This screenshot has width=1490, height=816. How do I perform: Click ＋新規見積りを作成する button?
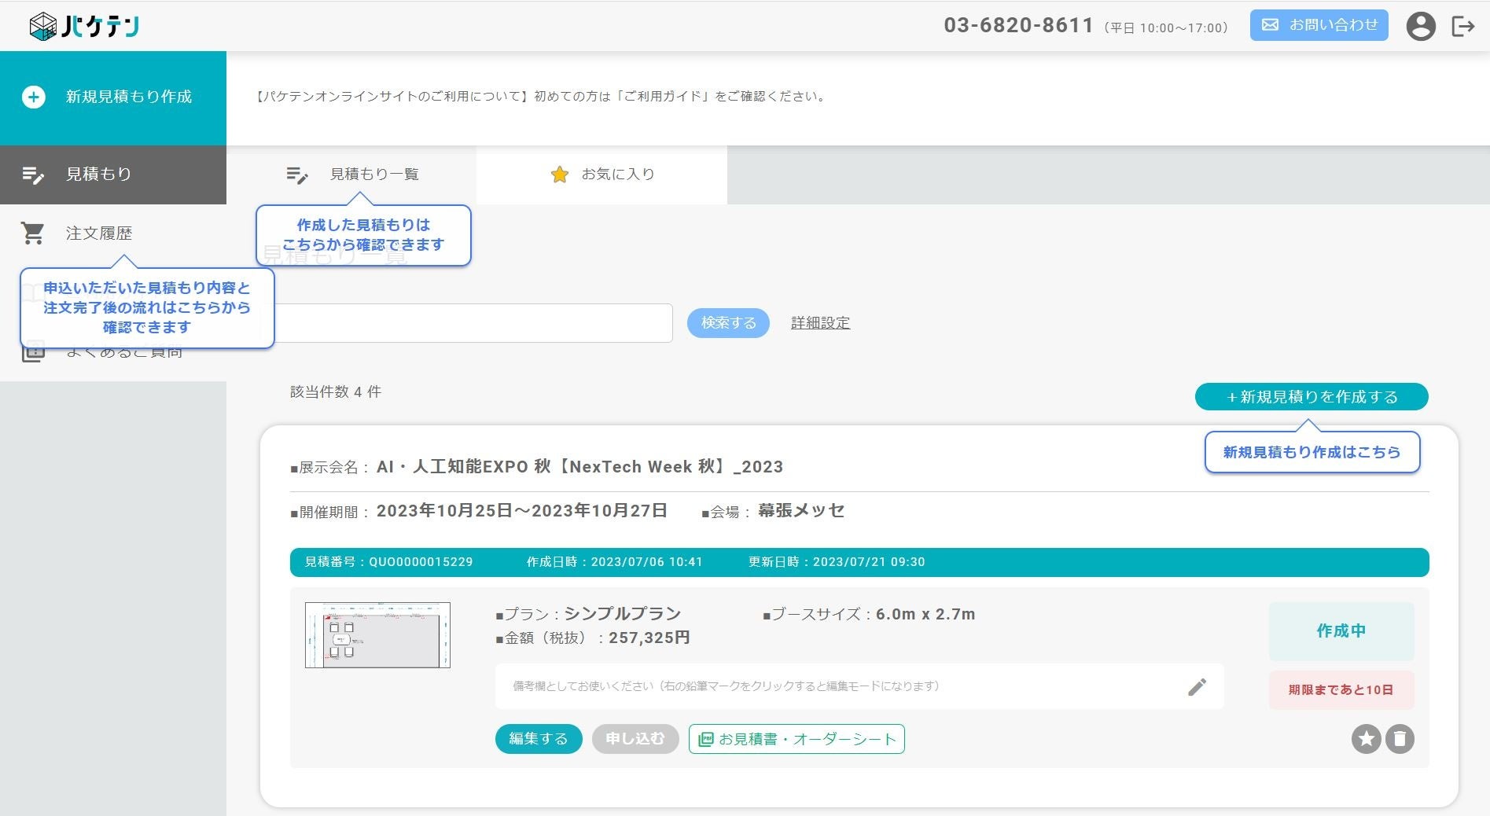point(1312,397)
